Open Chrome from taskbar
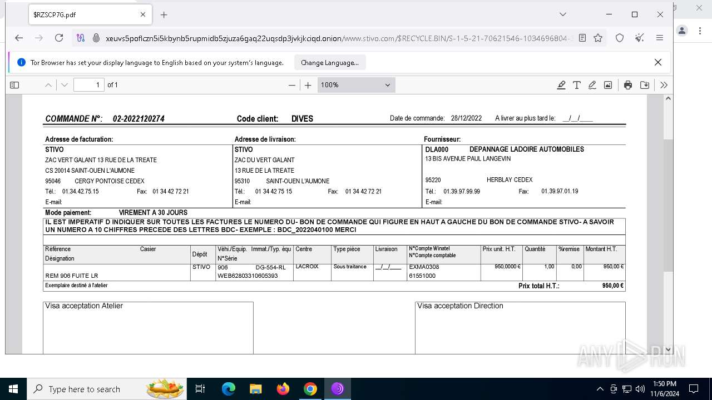The height and width of the screenshot is (400, 712). point(310,389)
